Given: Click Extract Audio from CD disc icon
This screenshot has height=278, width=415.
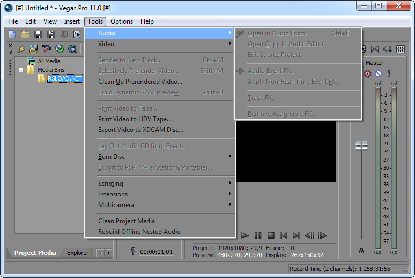Looking at the screenshot, I should point(60,49).
